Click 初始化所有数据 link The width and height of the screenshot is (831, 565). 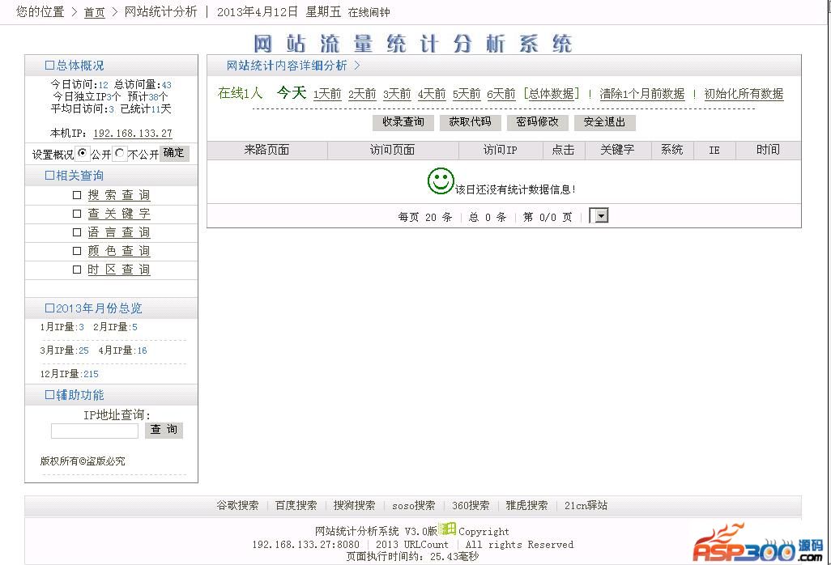click(744, 94)
